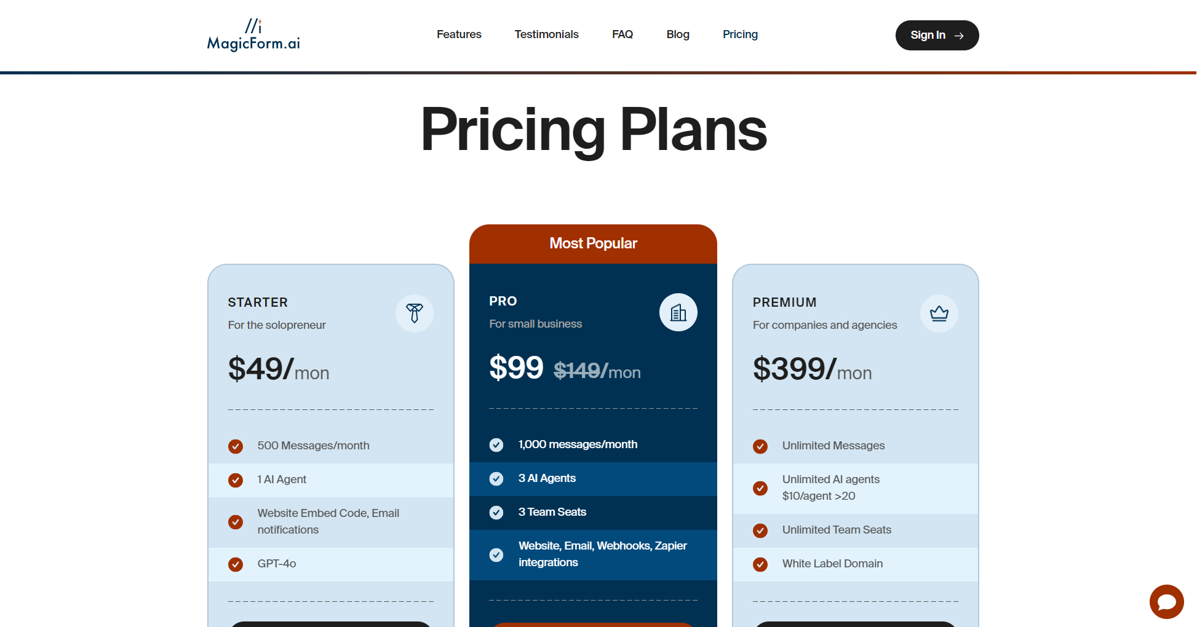Open the Features menu item
This screenshot has height=627, width=1197.
[x=459, y=34]
